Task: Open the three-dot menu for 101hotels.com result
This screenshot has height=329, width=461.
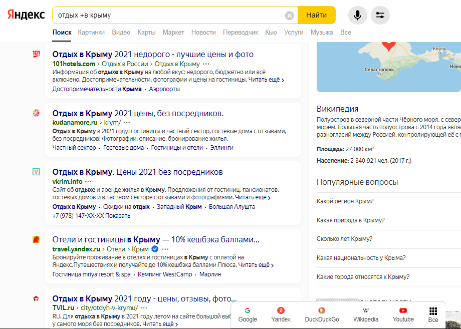Action: click(206, 64)
